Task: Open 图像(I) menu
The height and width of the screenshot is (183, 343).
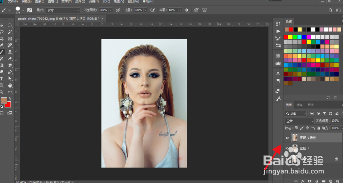Action: [x=39, y=1]
